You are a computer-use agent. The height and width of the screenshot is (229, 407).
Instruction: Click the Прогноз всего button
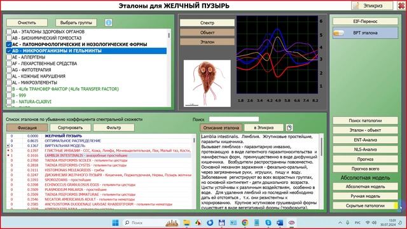click(365, 169)
